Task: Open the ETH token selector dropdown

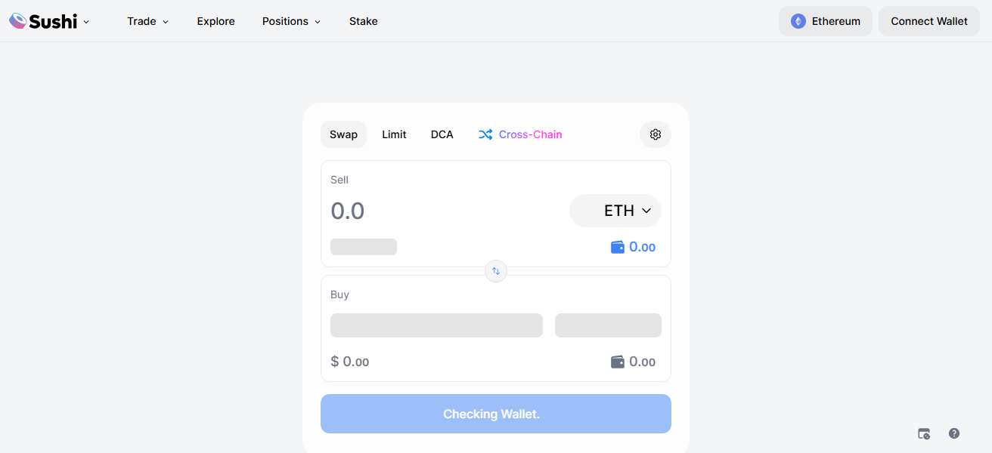Action: tap(615, 211)
